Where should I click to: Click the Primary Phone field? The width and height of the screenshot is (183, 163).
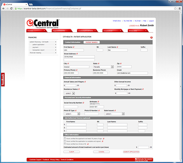point(71,73)
